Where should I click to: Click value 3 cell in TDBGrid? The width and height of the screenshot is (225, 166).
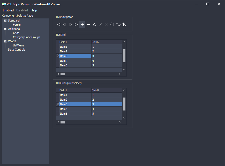point(107,56)
